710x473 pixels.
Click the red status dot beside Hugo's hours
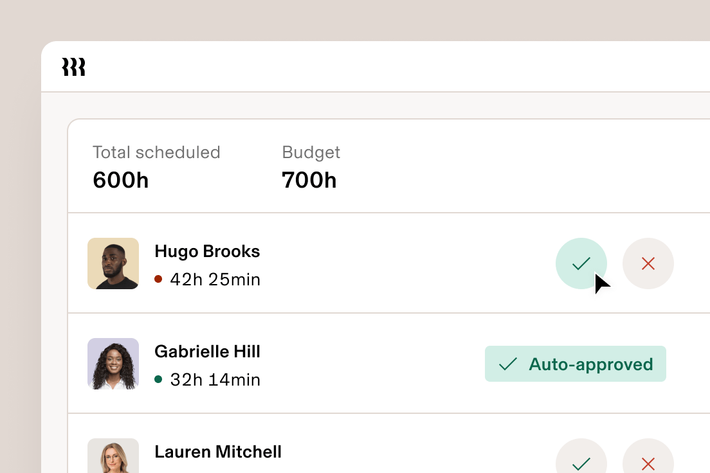pyautogui.click(x=158, y=280)
